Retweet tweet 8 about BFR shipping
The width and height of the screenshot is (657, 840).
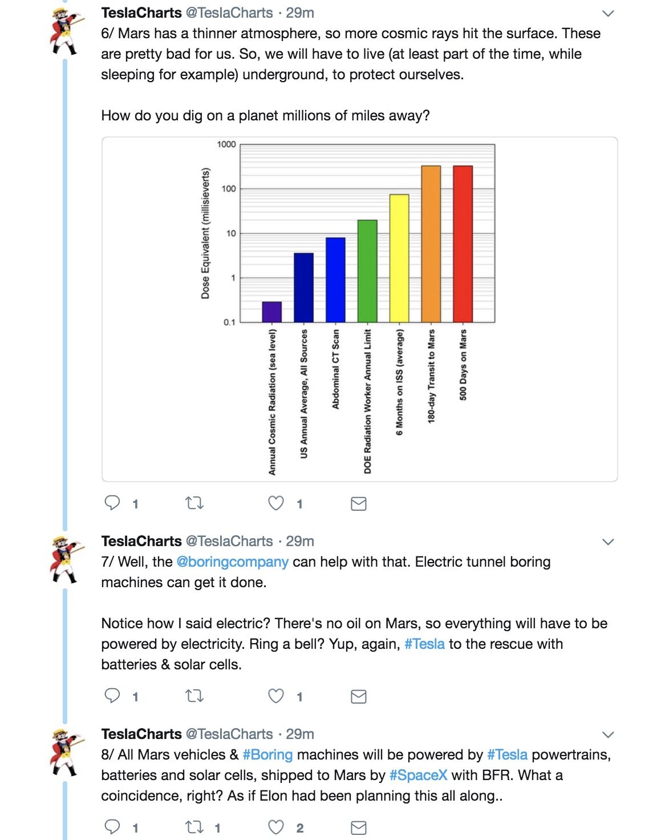click(x=194, y=827)
